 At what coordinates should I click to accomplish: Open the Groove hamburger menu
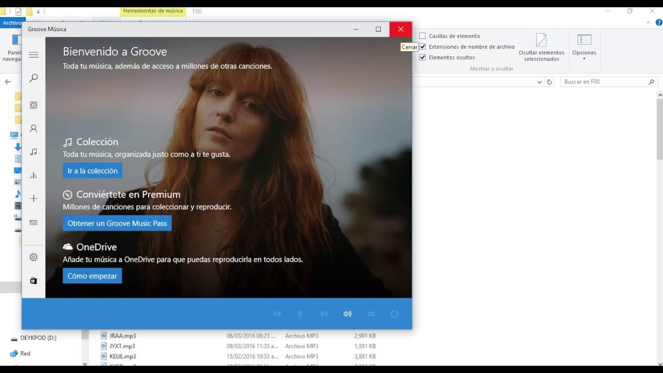[34, 55]
